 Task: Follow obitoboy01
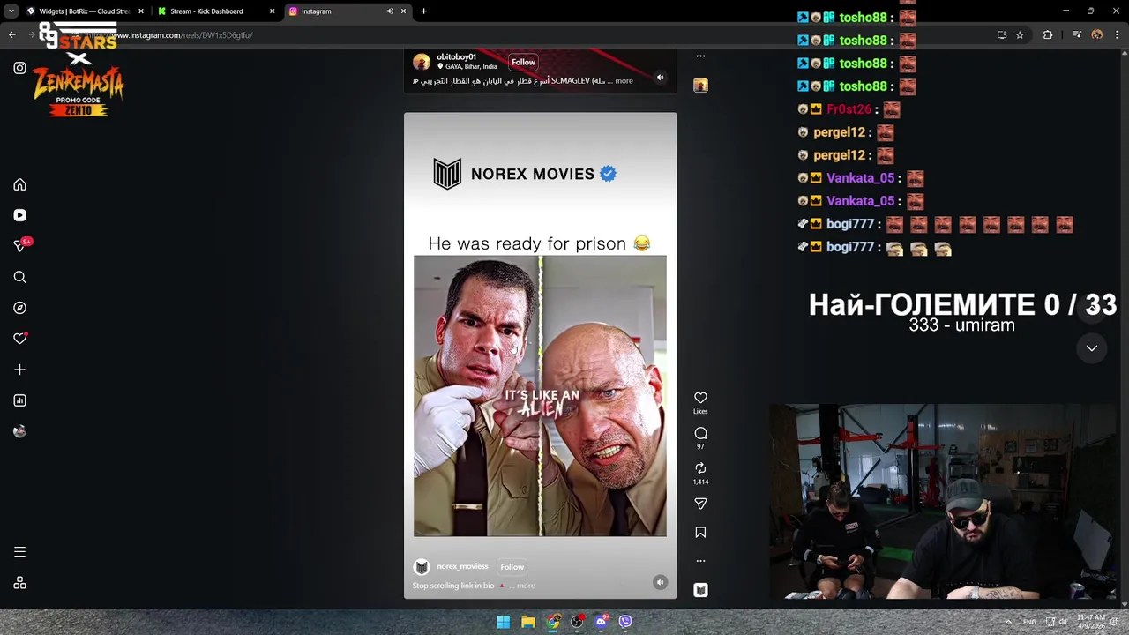point(523,62)
